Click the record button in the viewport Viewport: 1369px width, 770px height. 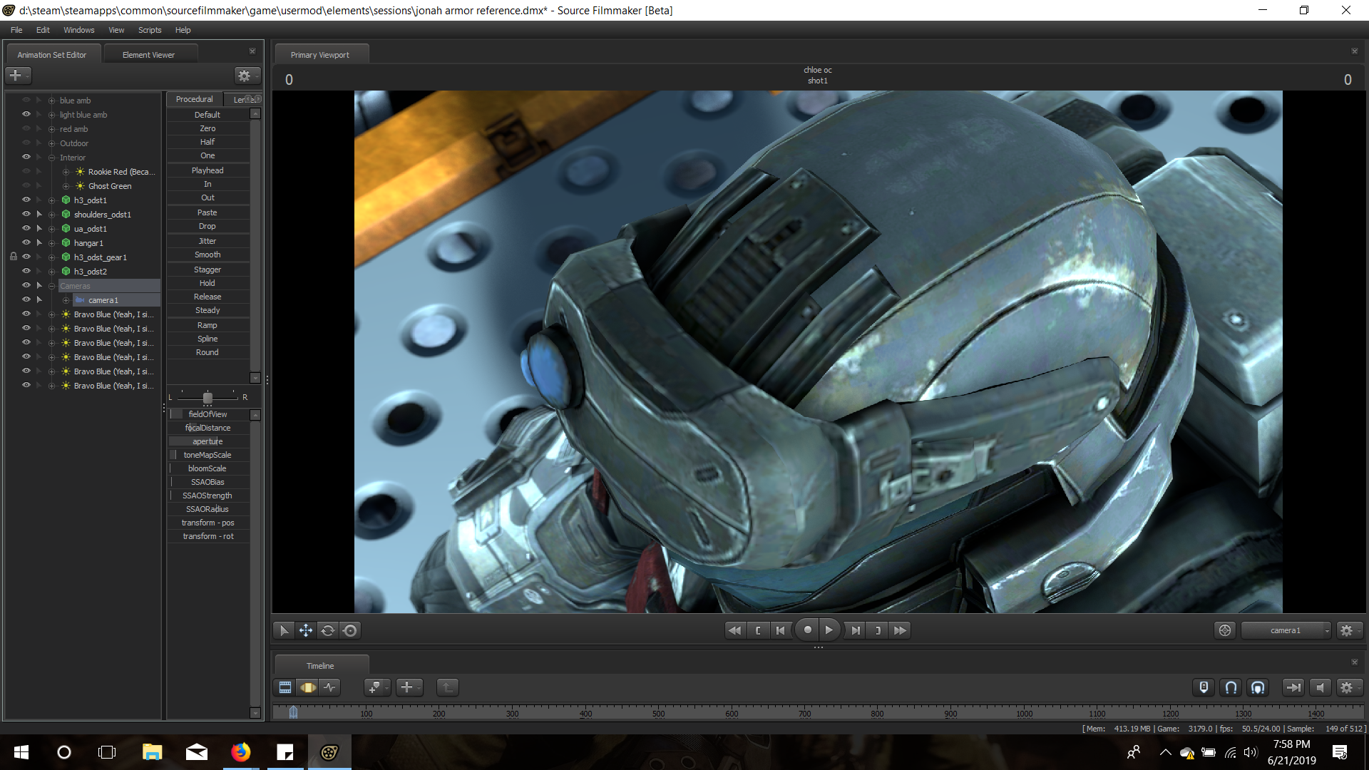click(x=807, y=630)
